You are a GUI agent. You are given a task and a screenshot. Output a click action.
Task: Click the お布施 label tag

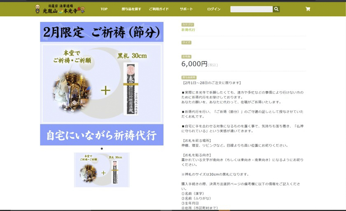(186, 56)
